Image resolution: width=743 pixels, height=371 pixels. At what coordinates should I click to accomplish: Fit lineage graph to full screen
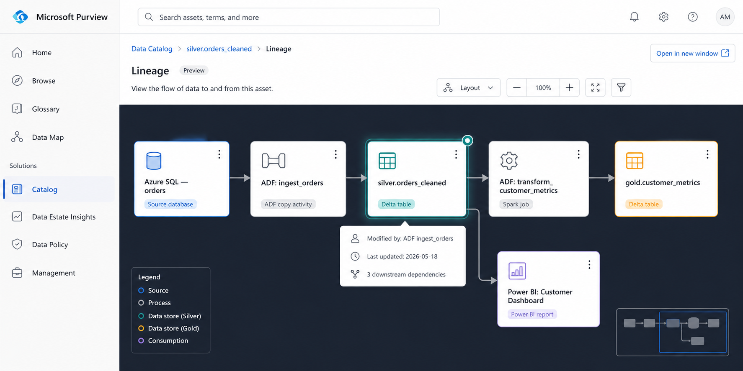click(x=595, y=87)
